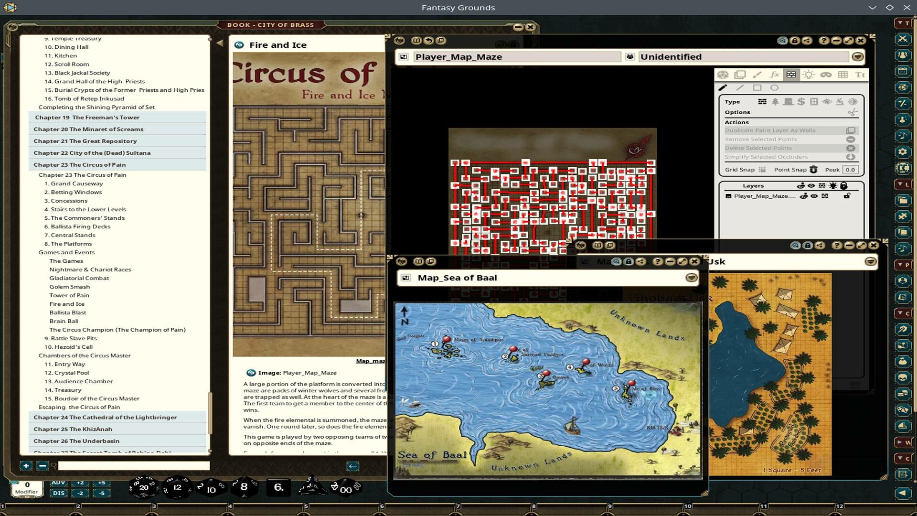Open the grid settings panel

click(843, 75)
